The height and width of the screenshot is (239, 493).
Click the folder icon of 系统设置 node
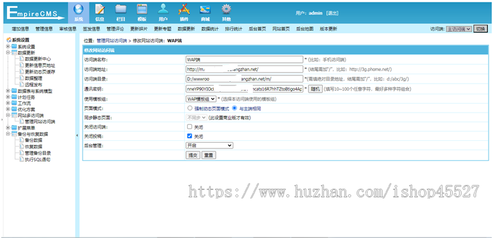coord(14,47)
